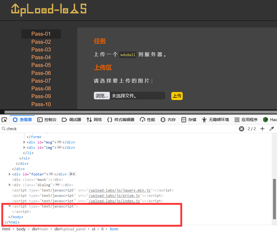The height and width of the screenshot is (232, 277).
Task: Focus the HTML search field containing check
Action: click(120, 129)
